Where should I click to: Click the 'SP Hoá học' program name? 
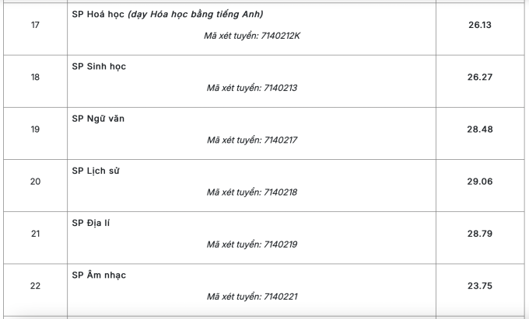(98, 14)
